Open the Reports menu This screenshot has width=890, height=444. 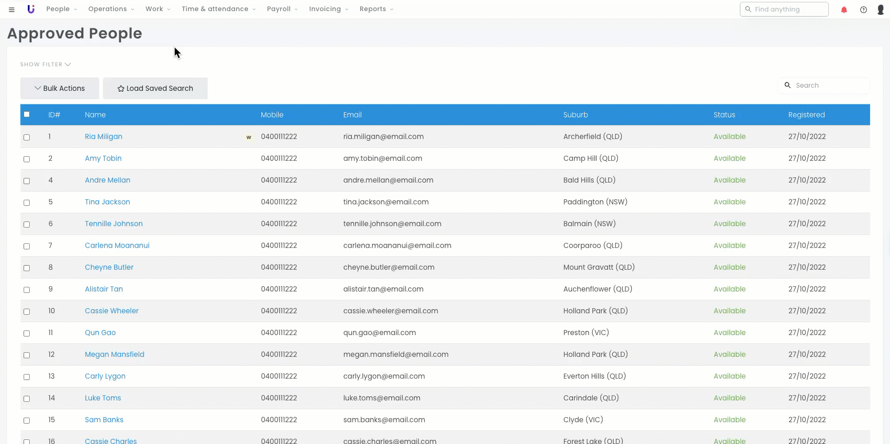coord(376,9)
